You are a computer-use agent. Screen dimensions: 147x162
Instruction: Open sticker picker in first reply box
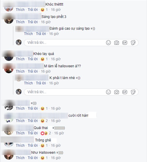[x=133, y=43]
